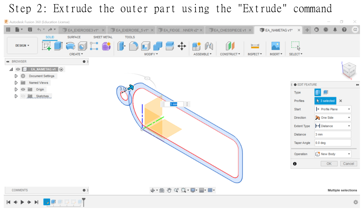Screen dimensions: 364x210
Task: Activate the Orbit tool
Action: [153, 190]
